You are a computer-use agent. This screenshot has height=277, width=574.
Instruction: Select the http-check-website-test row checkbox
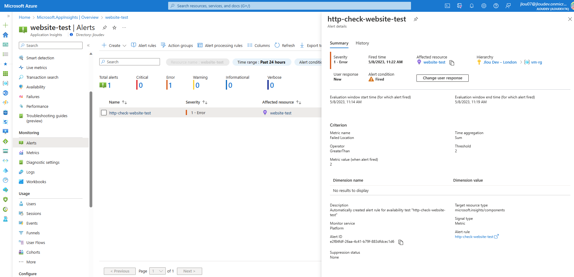pyautogui.click(x=104, y=113)
